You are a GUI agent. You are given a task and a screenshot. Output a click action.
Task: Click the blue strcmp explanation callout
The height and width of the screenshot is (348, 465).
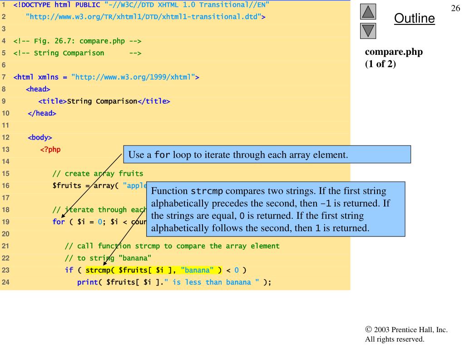276,209
